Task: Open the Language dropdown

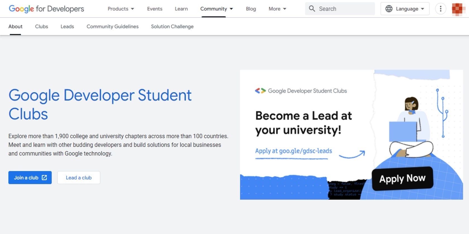Action: pyautogui.click(x=405, y=9)
